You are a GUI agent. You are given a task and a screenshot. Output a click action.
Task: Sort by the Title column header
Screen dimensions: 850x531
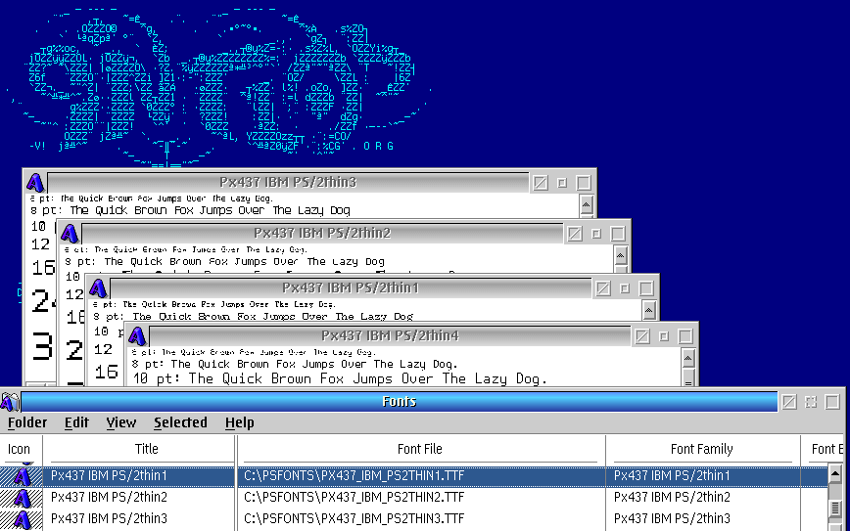(147, 449)
